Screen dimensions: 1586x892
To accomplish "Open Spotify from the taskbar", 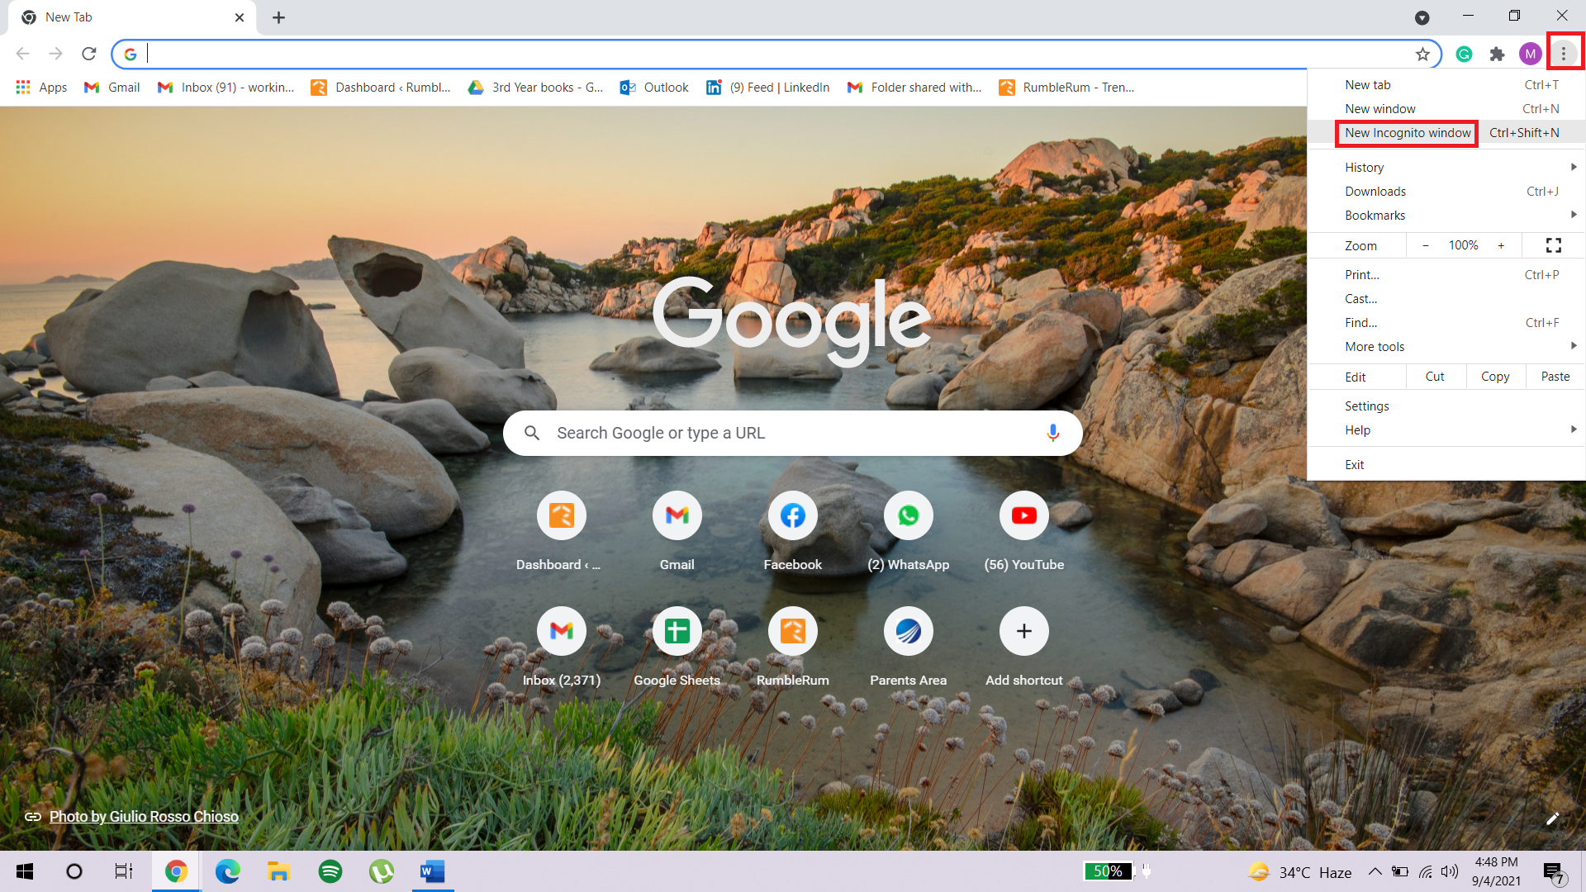I will click(x=330, y=871).
